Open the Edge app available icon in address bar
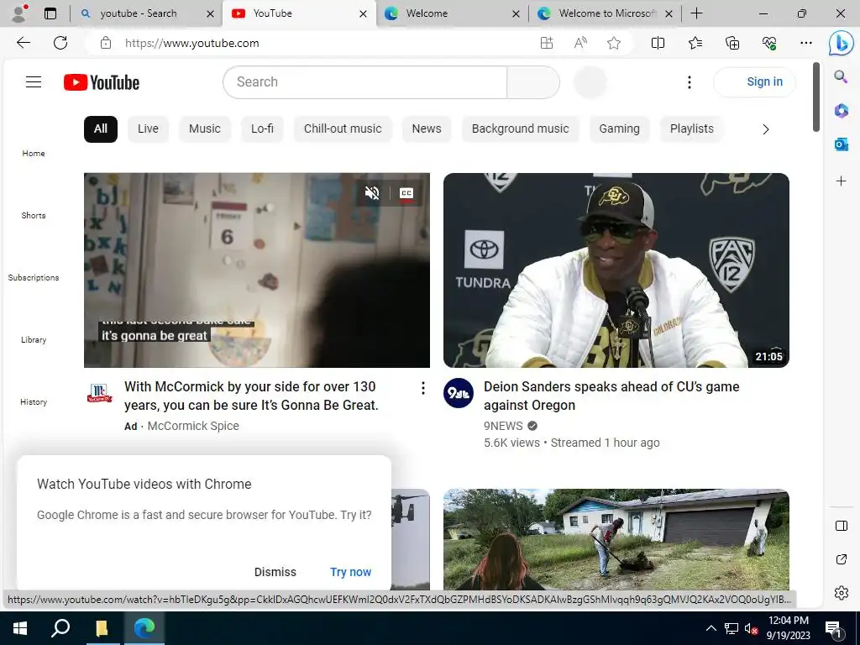Viewport: 860px width, 645px height. point(546,43)
